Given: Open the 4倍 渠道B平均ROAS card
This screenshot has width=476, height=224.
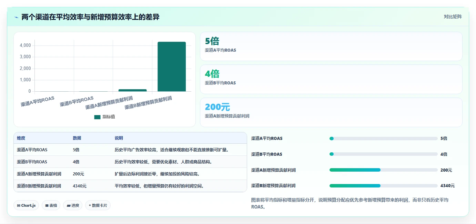Looking at the screenshot, I should [331, 79].
